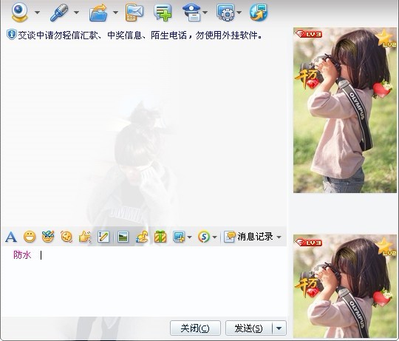Open the send file dropdown arrow
The width and height of the screenshot is (399, 341).
click(x=115, y=13)
